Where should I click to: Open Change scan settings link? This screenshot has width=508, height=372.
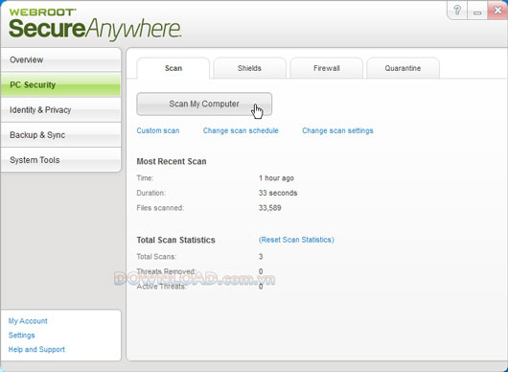(337, 130)
